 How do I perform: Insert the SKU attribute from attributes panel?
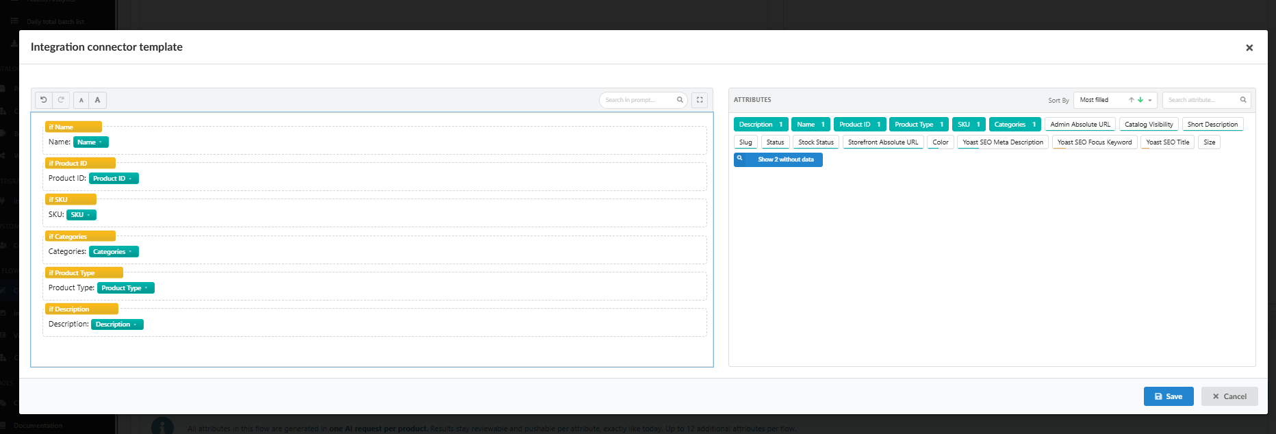click(969, 125)
